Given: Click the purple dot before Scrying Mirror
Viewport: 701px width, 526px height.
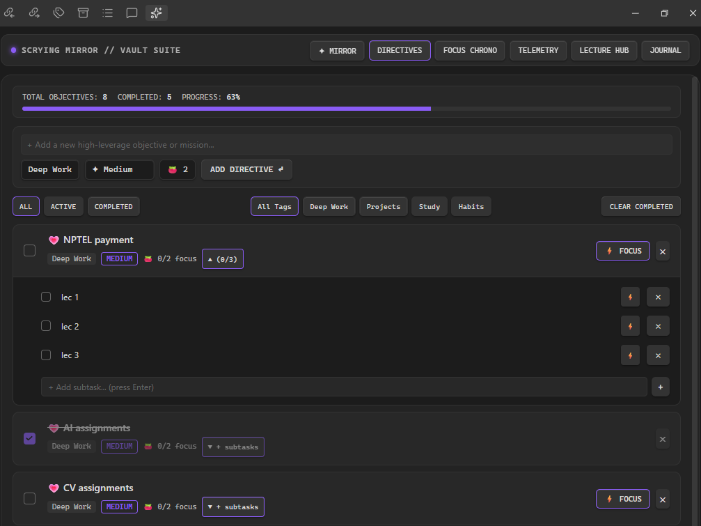Looking at the screenshot, I should pyautogui.click(x=13, y=50).
